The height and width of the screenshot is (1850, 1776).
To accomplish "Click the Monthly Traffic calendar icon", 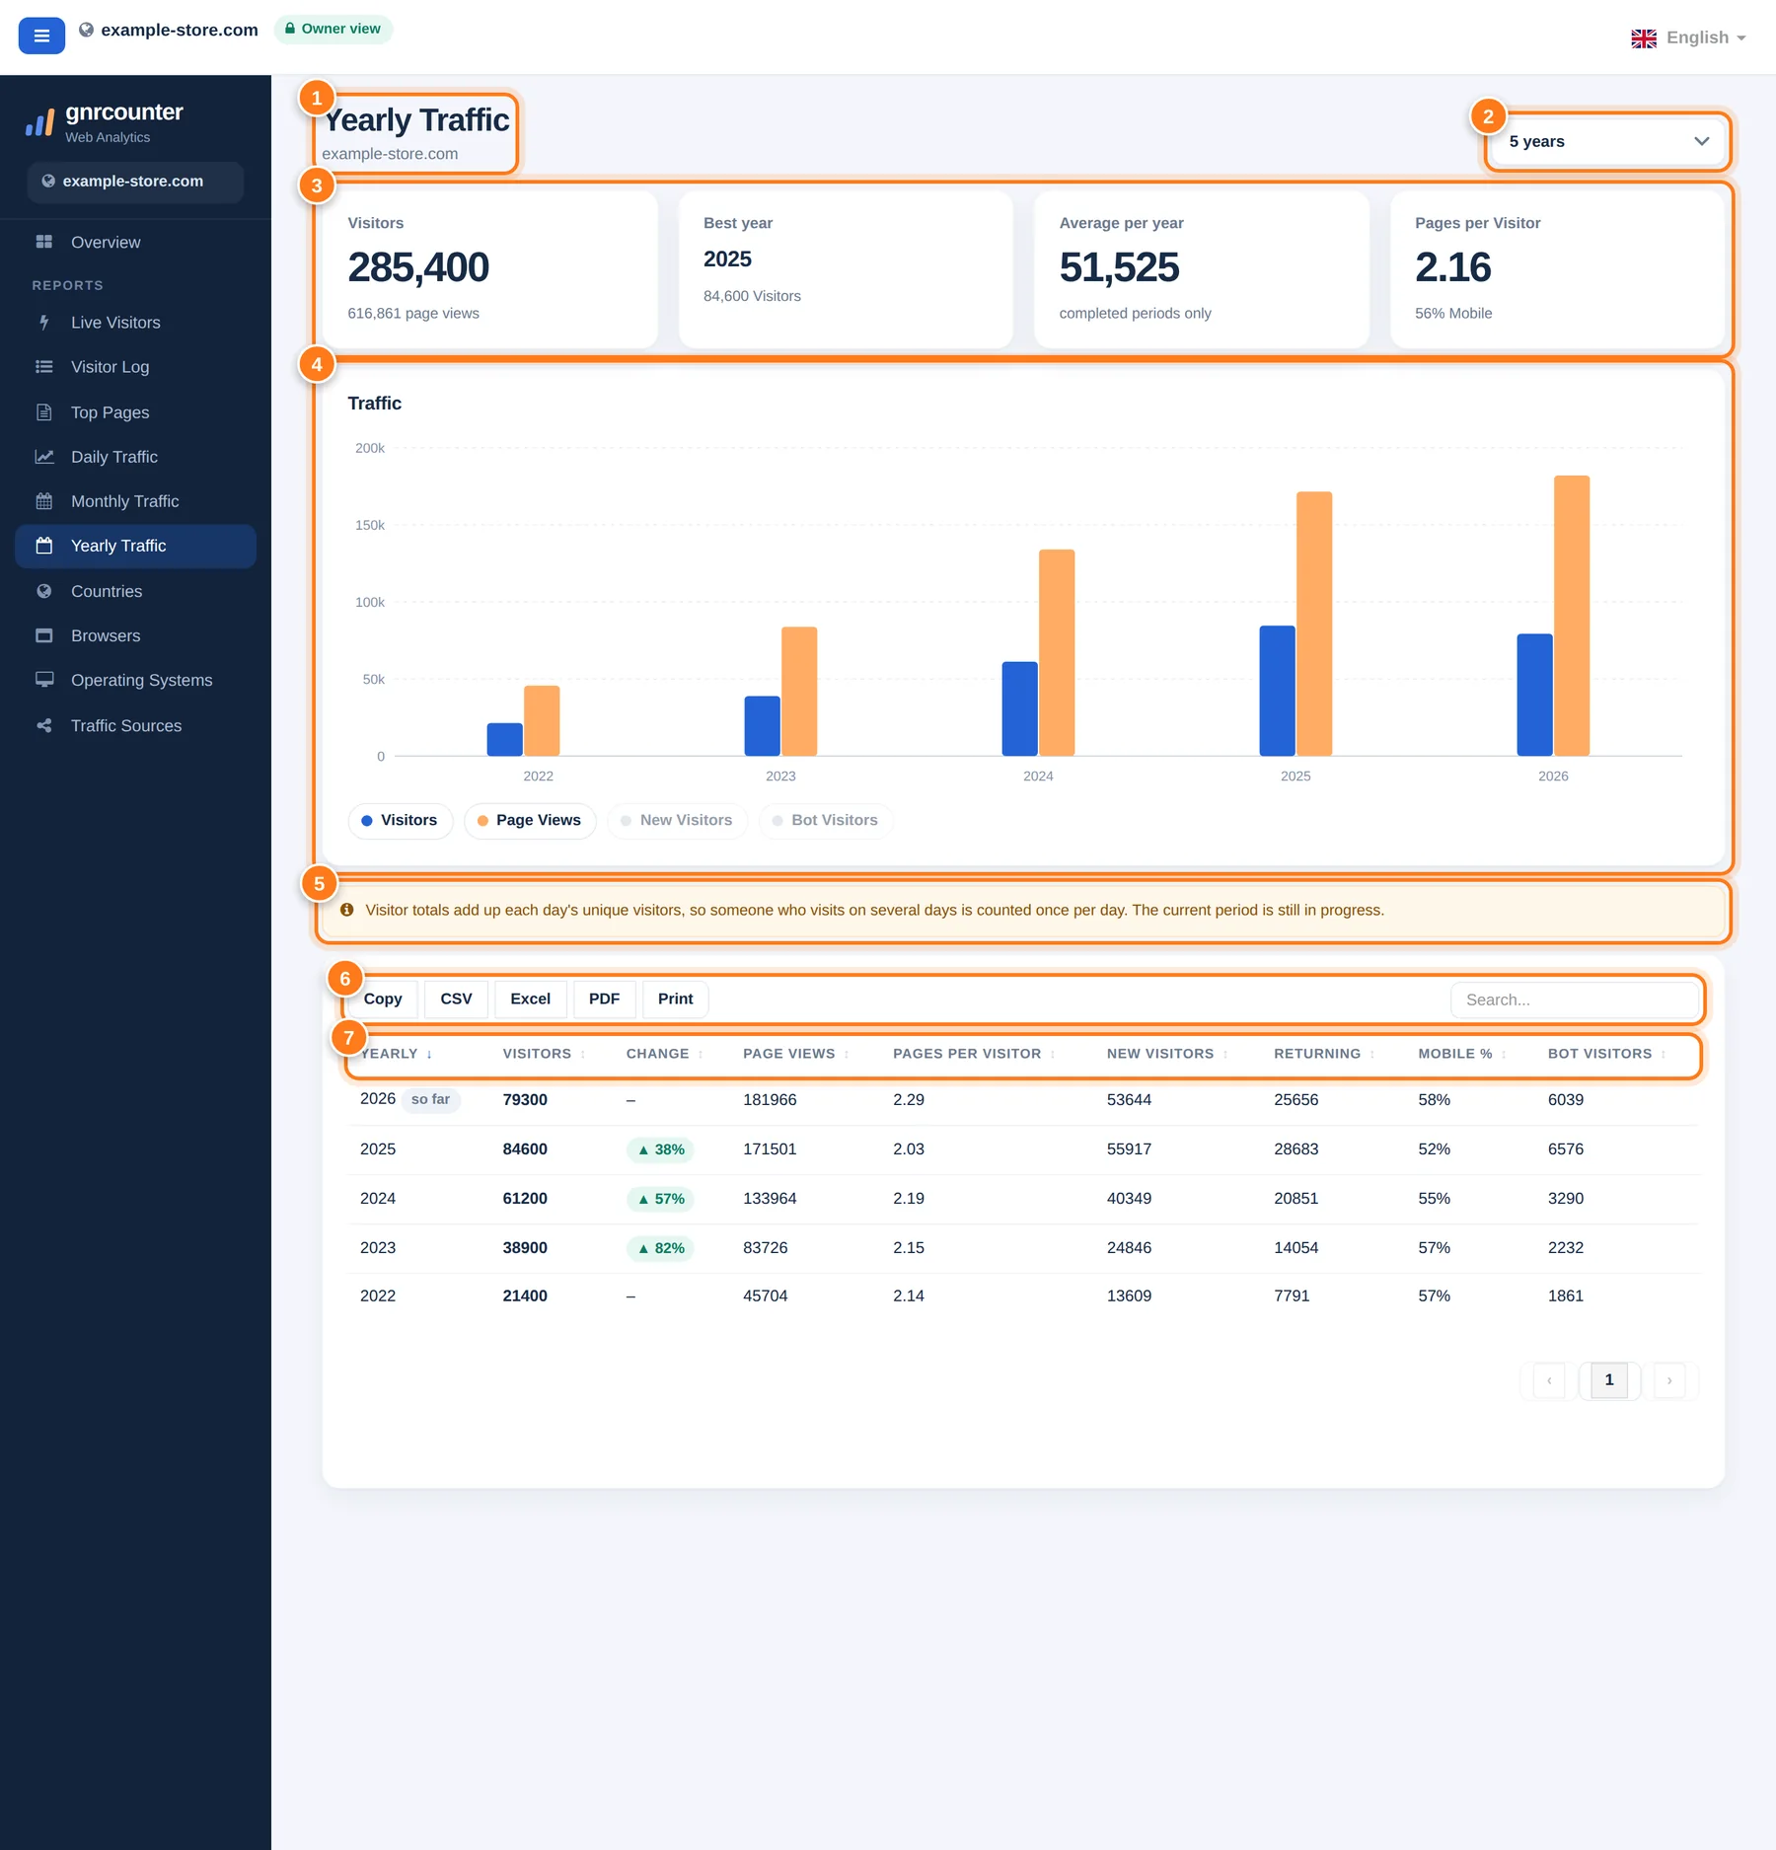I will click(x=43, y=501).
